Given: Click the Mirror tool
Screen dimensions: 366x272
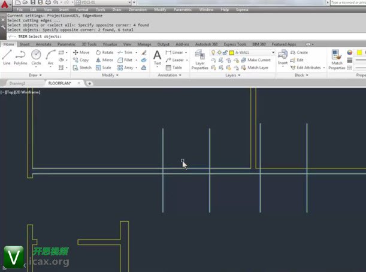Looking at the screenshot, I should point(104,60).
